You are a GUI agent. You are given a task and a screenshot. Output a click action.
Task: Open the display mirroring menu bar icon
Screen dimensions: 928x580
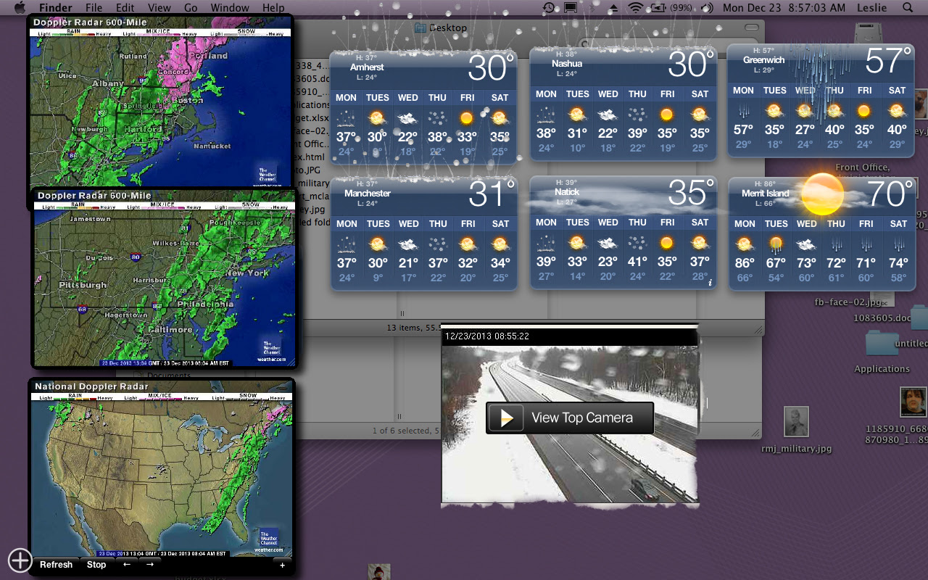tap(571, 8)
